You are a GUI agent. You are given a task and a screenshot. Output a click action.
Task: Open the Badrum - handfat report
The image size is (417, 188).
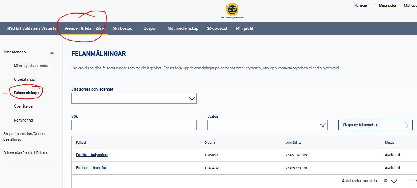point(91,168)
